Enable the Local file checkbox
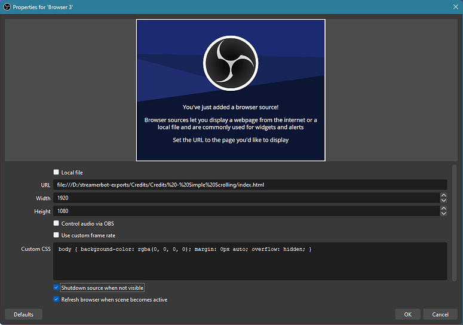Screen dimensions: 463x325 pyautogui.click(x=56, y=172)
